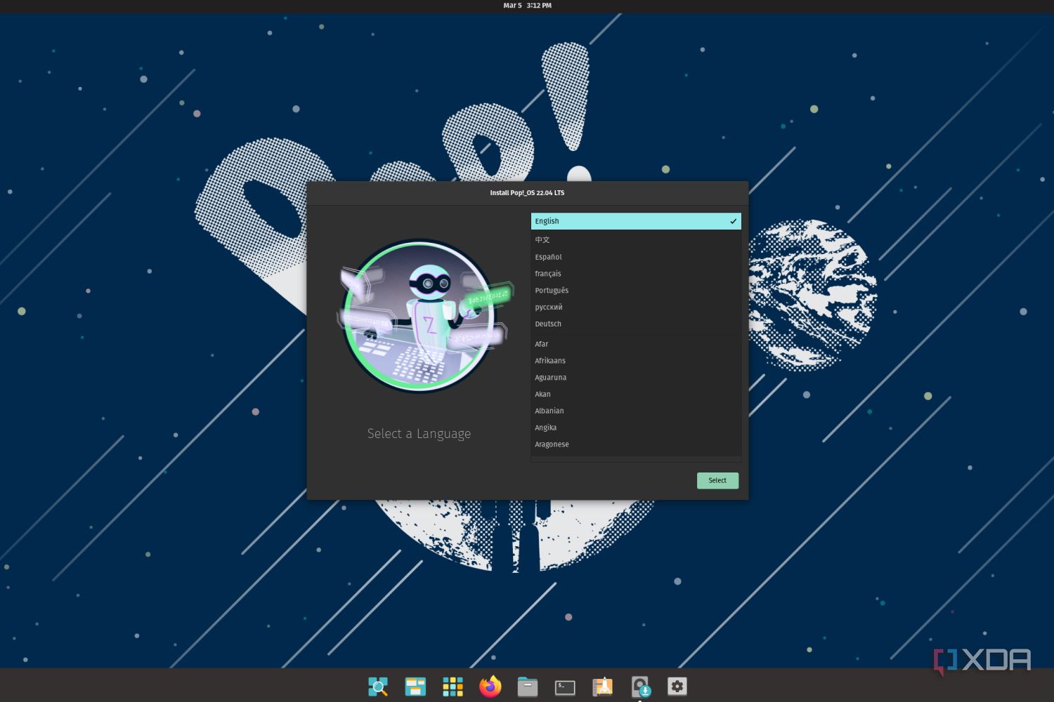Open the search launcher icon in the dock
The width and height of the screenshot is (1054, 702).
[379, 687]
